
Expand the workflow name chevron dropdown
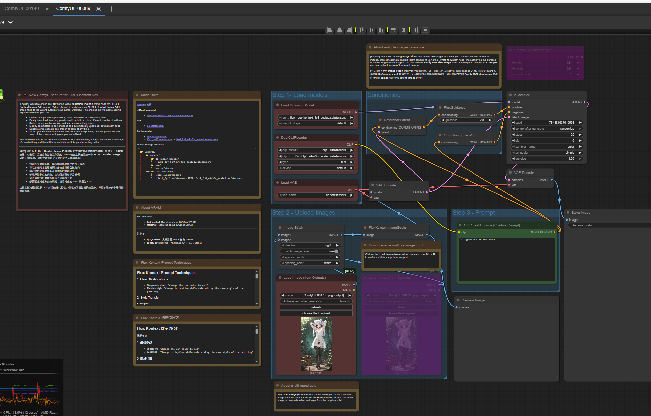pos(10,22)
